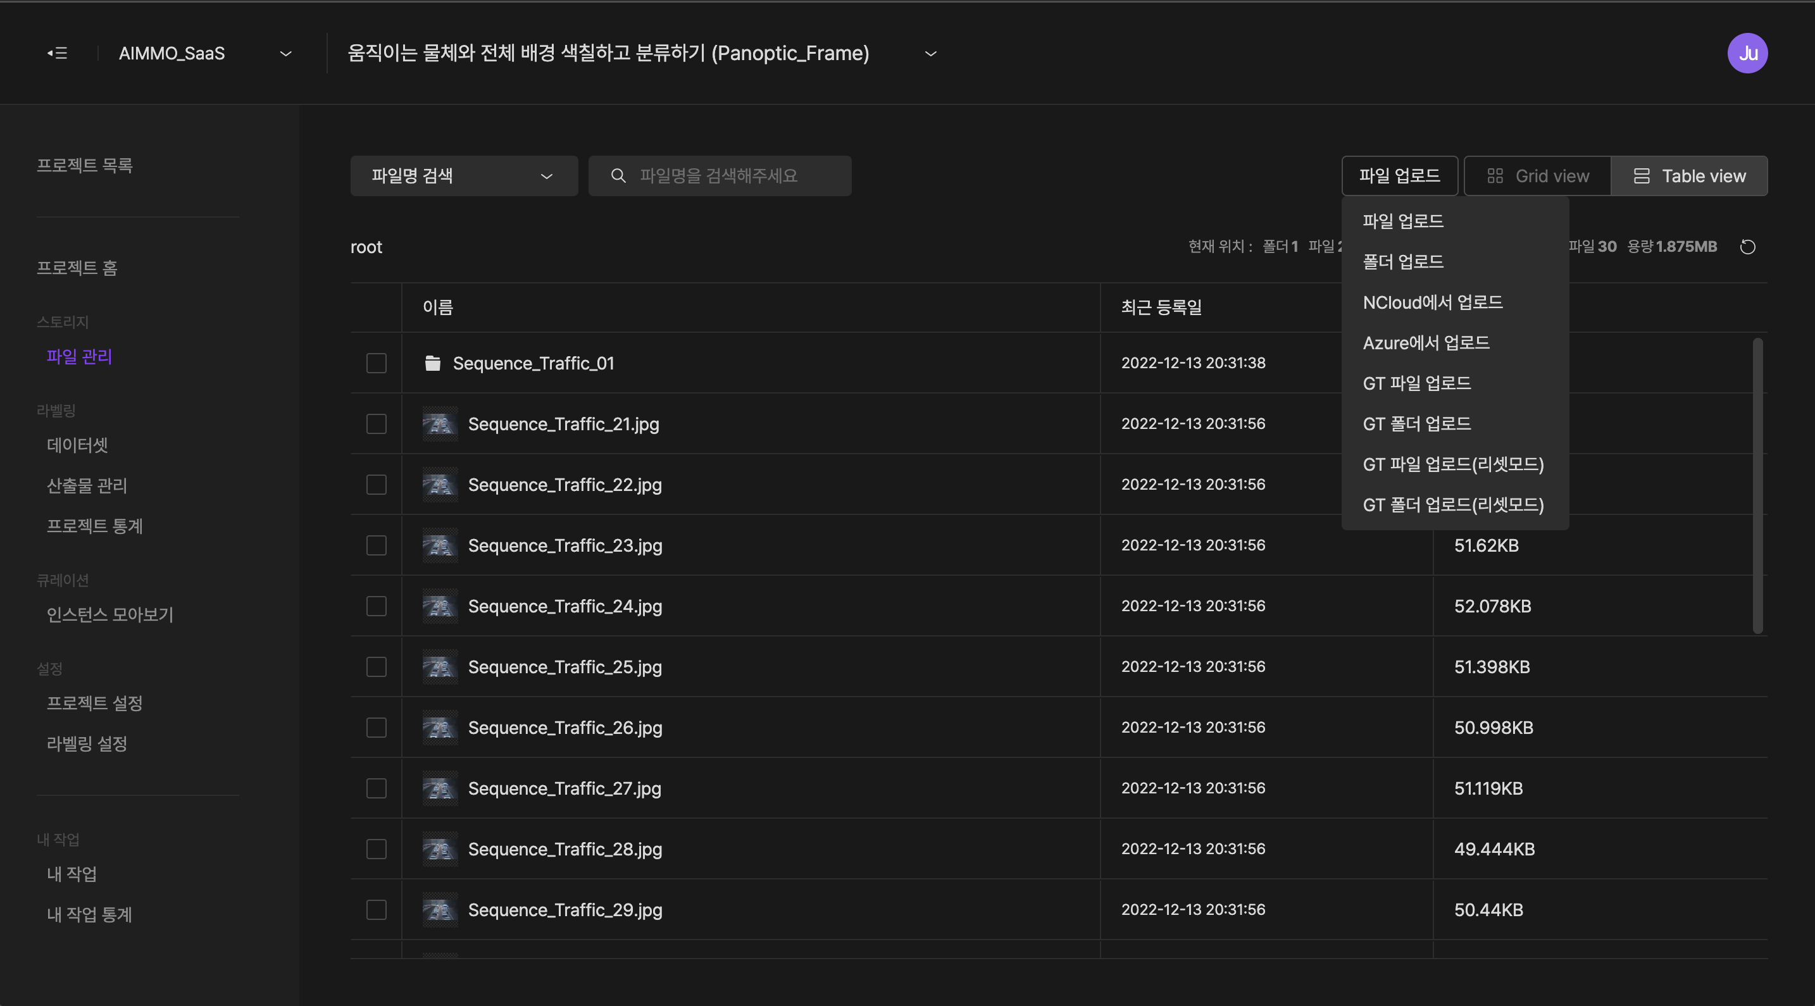Screen dimensions: 1815x1006
Task: Click the Grid view icon
Action: (1494, 175)
